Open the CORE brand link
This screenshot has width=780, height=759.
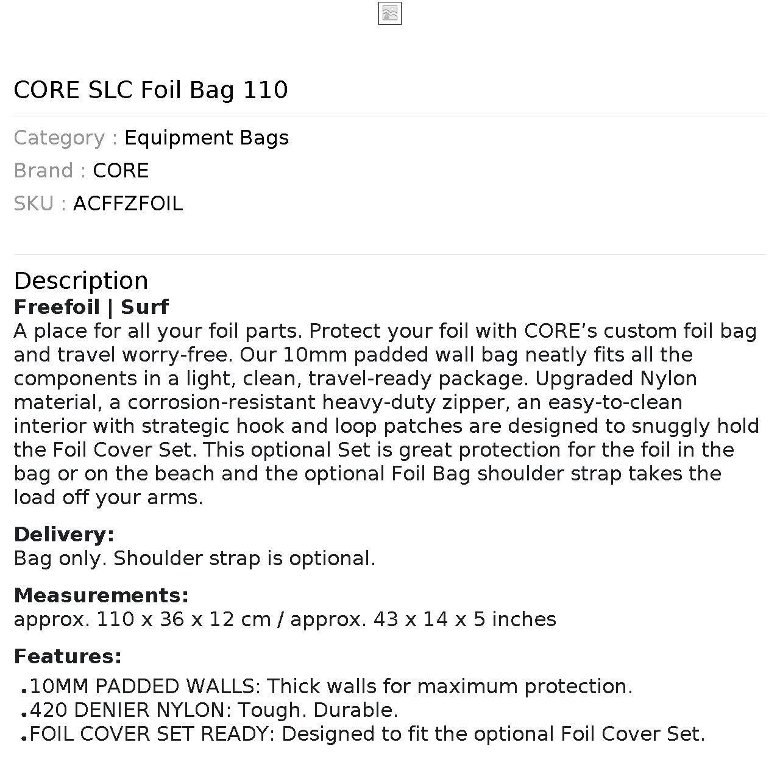(121, 171)
